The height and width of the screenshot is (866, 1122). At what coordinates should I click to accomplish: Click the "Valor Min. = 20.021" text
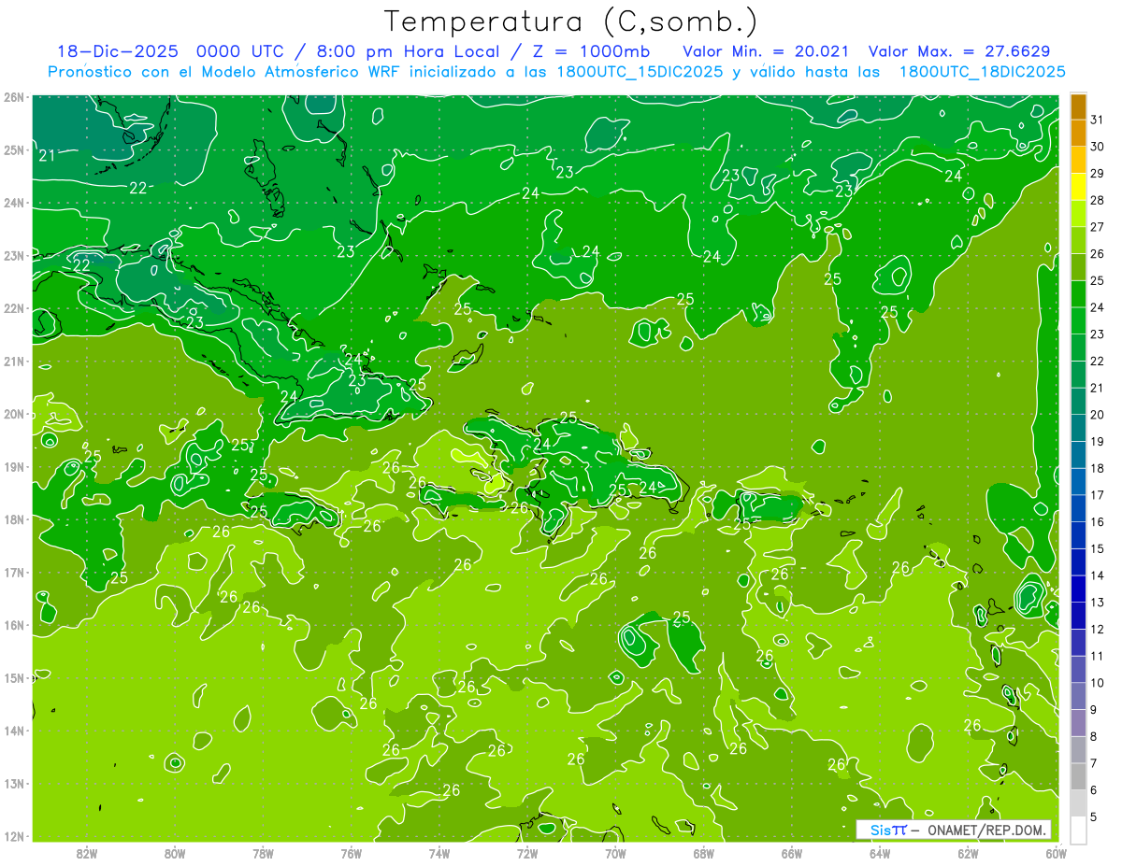pyautogui.click(x=767, y=51)
